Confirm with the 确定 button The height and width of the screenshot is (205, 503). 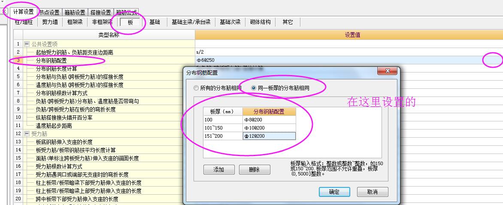tap(334, 192)
